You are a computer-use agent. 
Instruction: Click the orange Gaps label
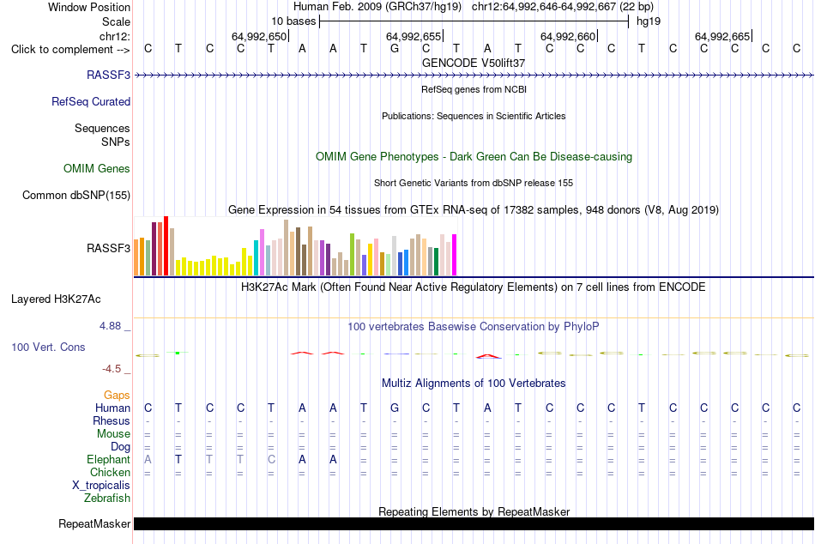117,396
